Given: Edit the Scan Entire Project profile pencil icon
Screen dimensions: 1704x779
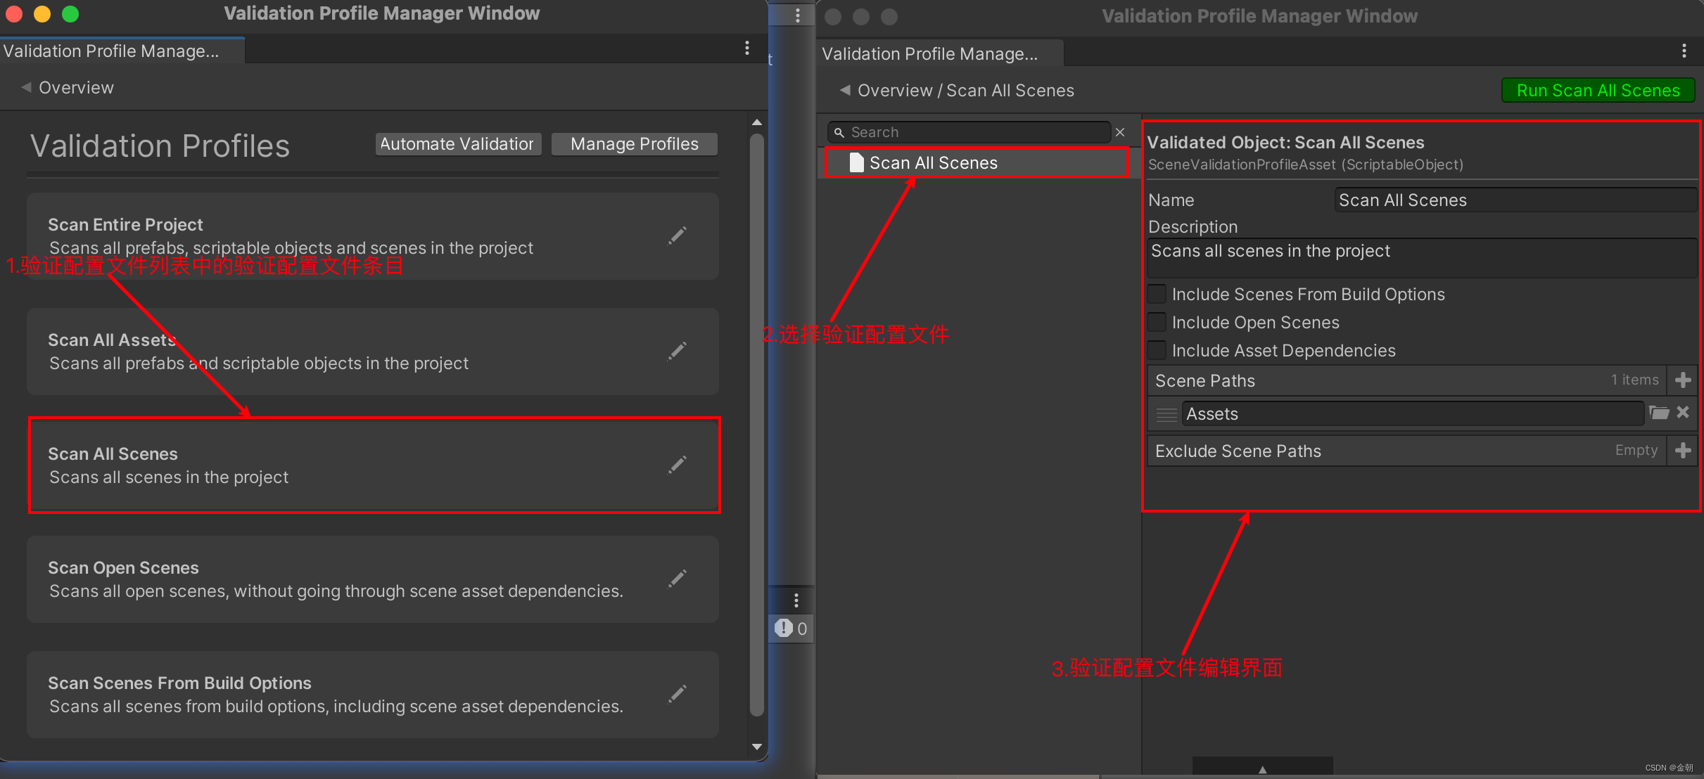Looking at the screenshot, I should pyautogui.click(x=677, y=236).
